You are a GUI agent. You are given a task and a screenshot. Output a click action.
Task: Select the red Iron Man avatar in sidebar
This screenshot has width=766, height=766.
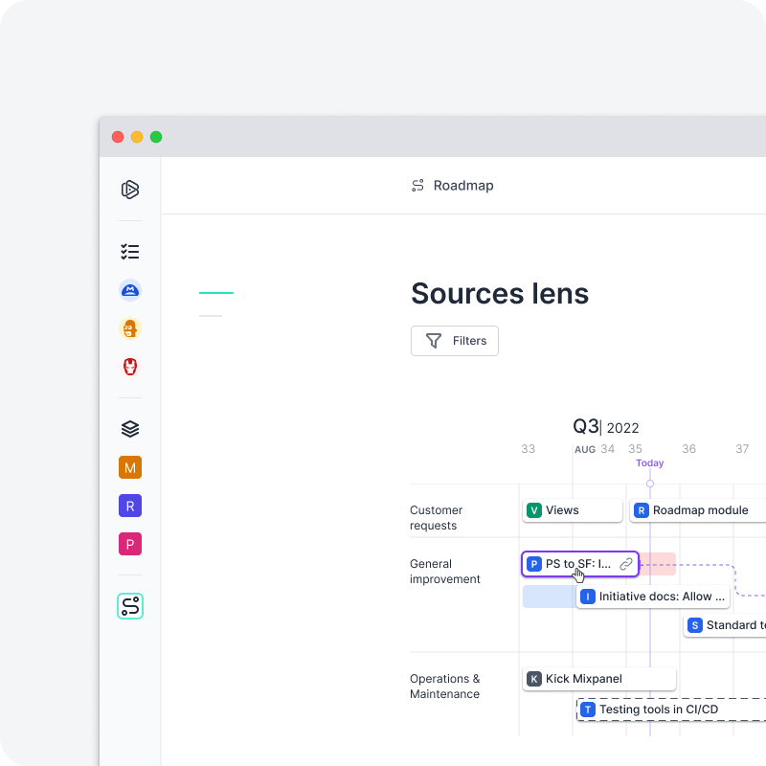click(x=129, y=366)
